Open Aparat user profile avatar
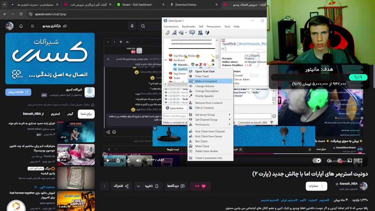This screenshot has height=211, width=375. 9,26
